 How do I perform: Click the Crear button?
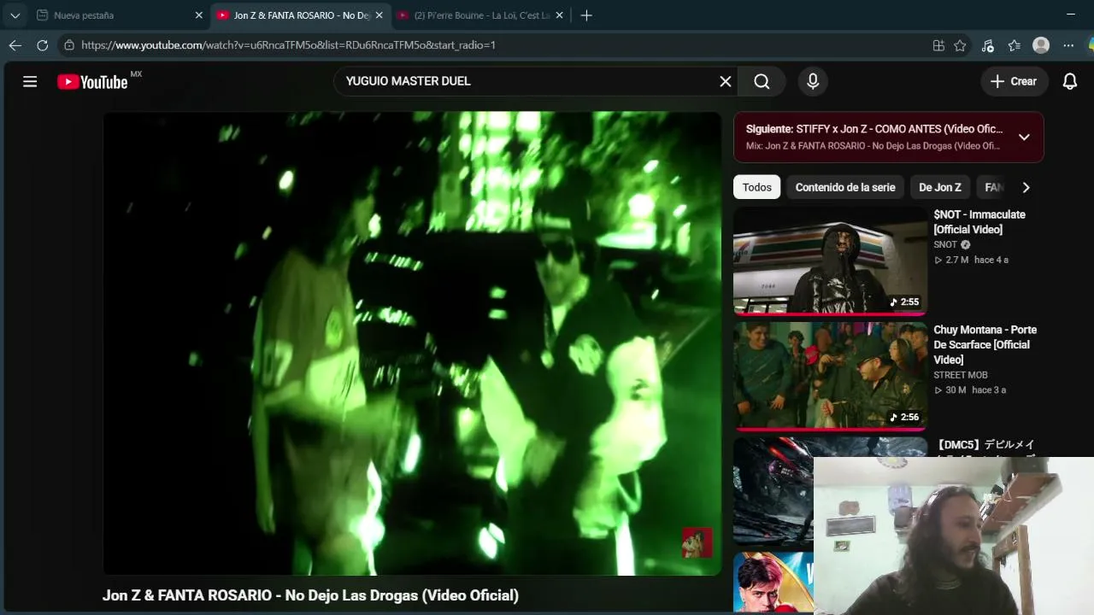(1013, 81)
